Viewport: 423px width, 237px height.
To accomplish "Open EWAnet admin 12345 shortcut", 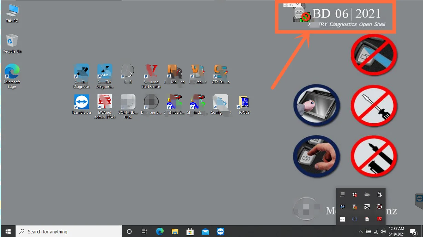I will point(105,106).
